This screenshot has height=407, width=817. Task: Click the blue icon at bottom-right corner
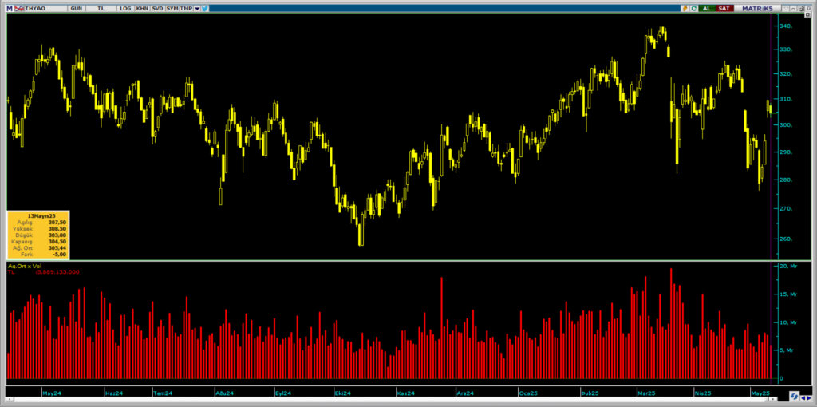[795, 396]
